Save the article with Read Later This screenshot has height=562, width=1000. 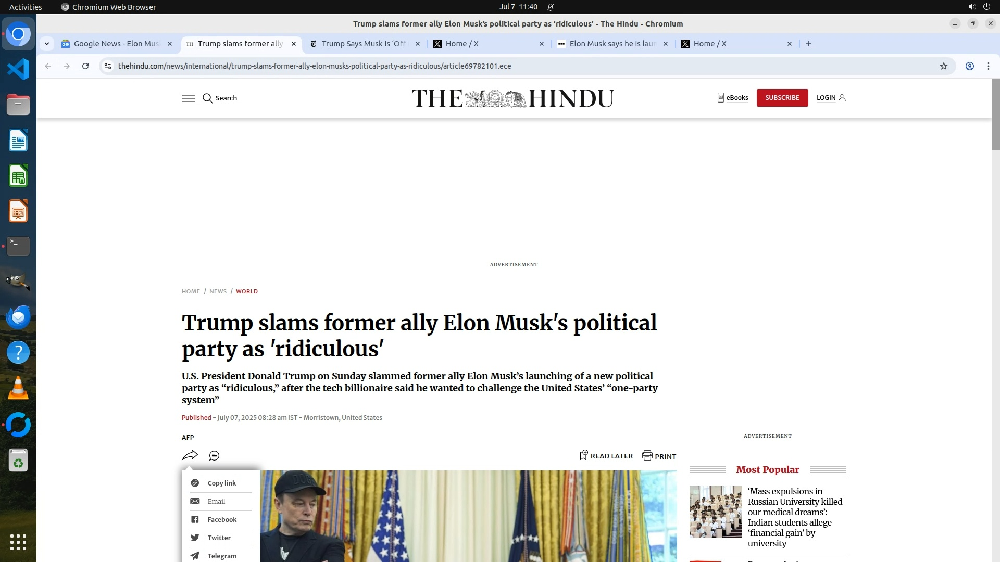[x=606, y=456]
